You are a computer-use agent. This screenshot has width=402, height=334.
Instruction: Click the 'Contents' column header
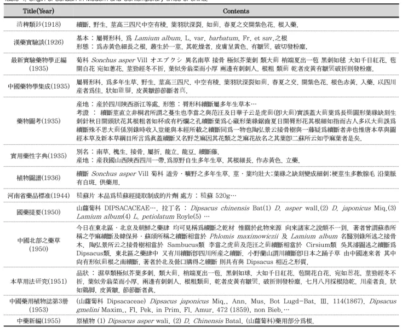236,11
